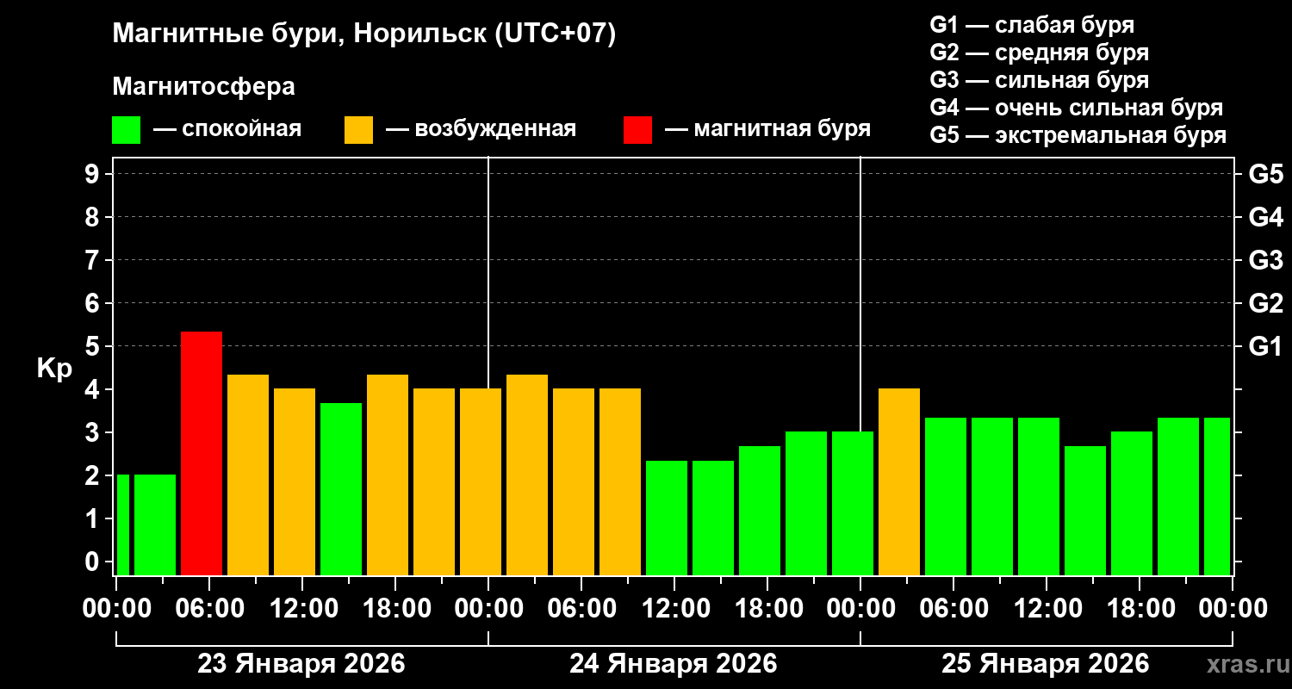
Task: Click the '— возбужденная' legend label
Action: click(481, 129)
